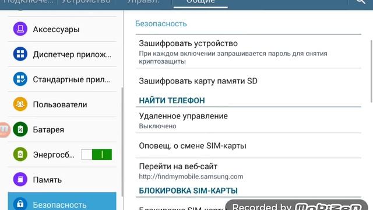
Task: Tap the Безопасность lock icon
Action: 20,204
